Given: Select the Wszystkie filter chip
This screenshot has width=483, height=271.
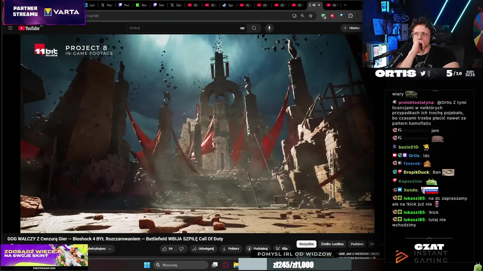Looking at the screenshot, I should coord(306,244).
